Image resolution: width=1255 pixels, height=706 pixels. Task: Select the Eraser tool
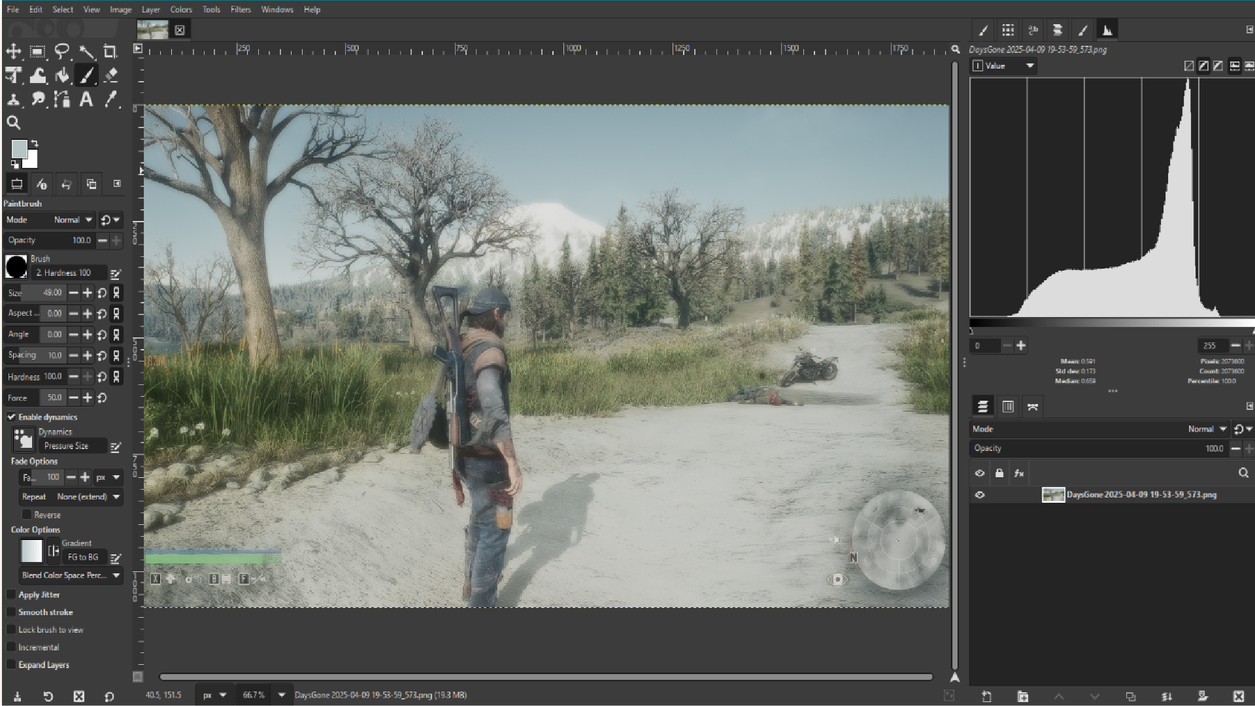(x=110, y=76)
